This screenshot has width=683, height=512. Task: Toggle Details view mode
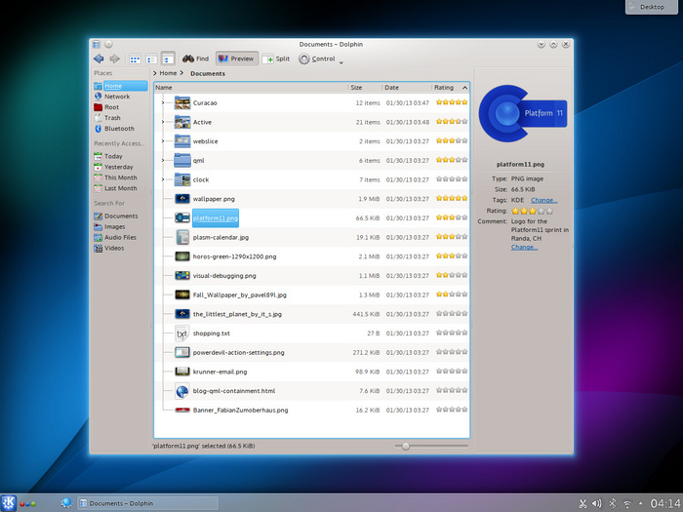168,59
